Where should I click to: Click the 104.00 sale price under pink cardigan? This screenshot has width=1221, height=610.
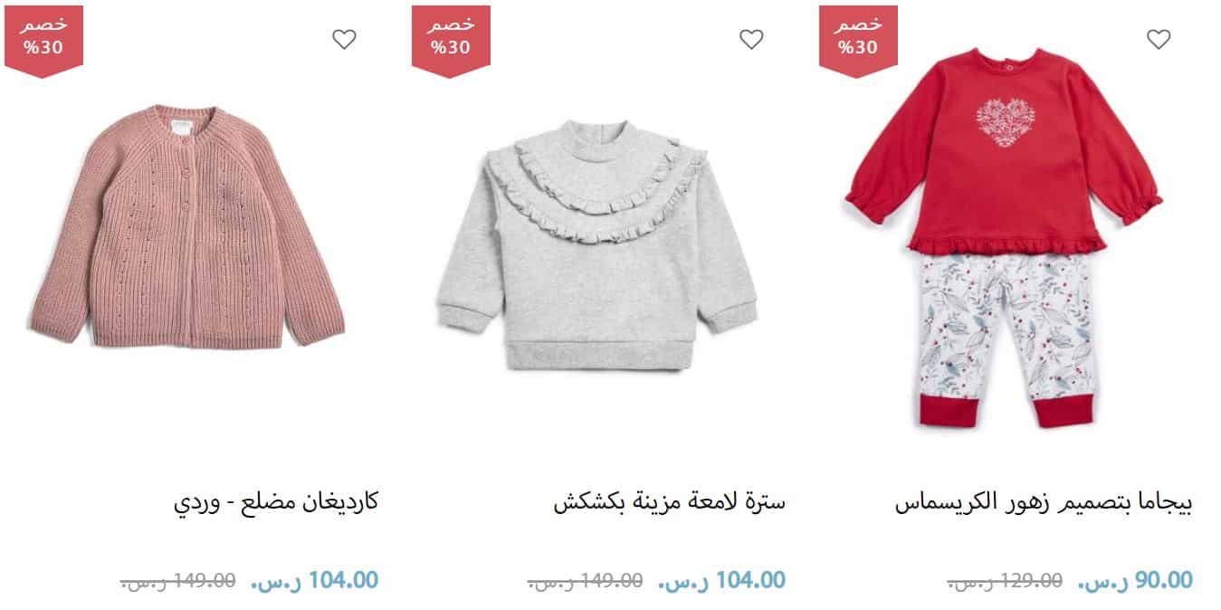(314, 580)
